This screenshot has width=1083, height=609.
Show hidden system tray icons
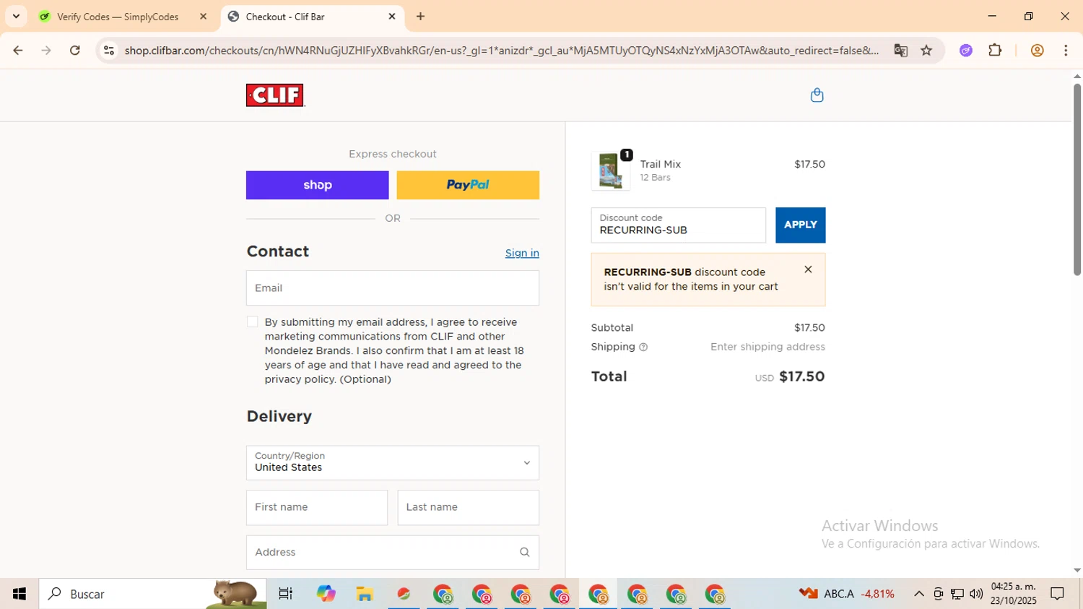[918, 594]
